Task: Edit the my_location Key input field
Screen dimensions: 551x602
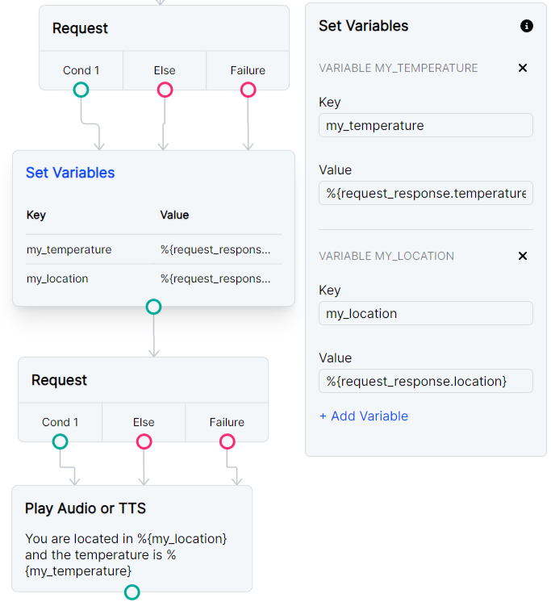Action: point(425,314)
